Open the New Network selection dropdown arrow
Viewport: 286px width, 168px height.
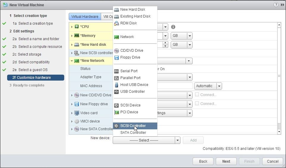[189, 61]
